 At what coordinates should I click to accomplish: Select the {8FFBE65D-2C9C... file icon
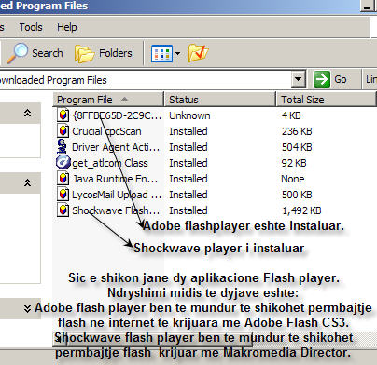tap(63, 115)
